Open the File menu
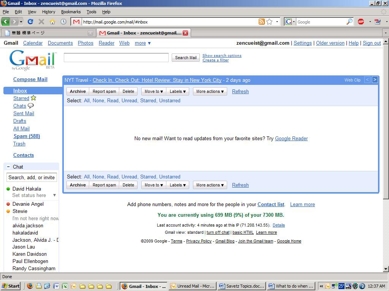The width and height of the screenshot is (389, 291). click(x=6, y=12)
